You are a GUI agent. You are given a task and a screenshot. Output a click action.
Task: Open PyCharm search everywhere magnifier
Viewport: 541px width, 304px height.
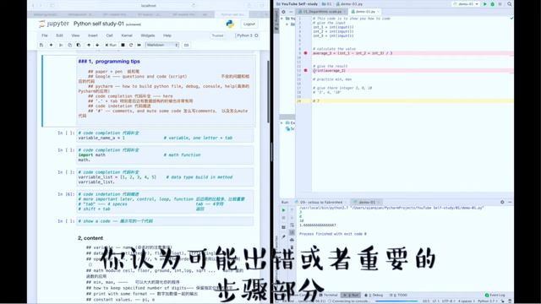[x=509, y=4]
